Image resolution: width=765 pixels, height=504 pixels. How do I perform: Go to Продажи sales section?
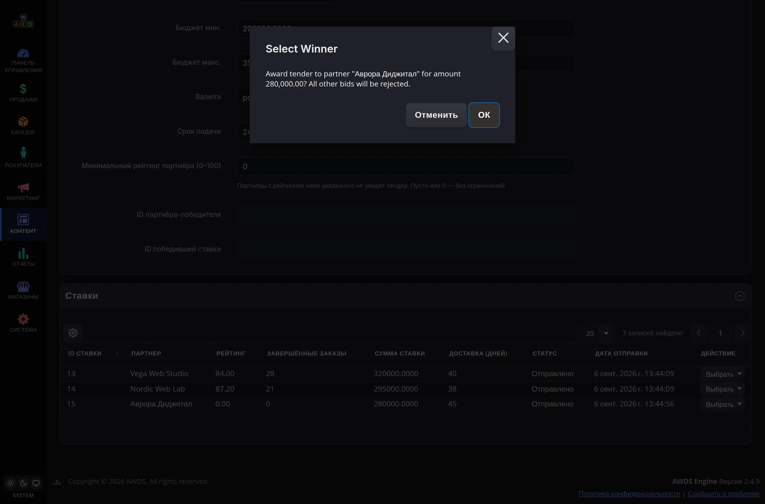click(x=23, y=93)
